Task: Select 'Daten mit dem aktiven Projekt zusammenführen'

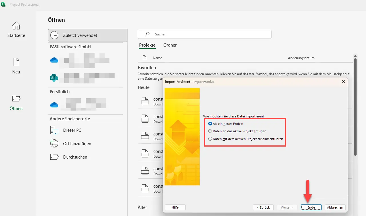Action: pos(210,139)
